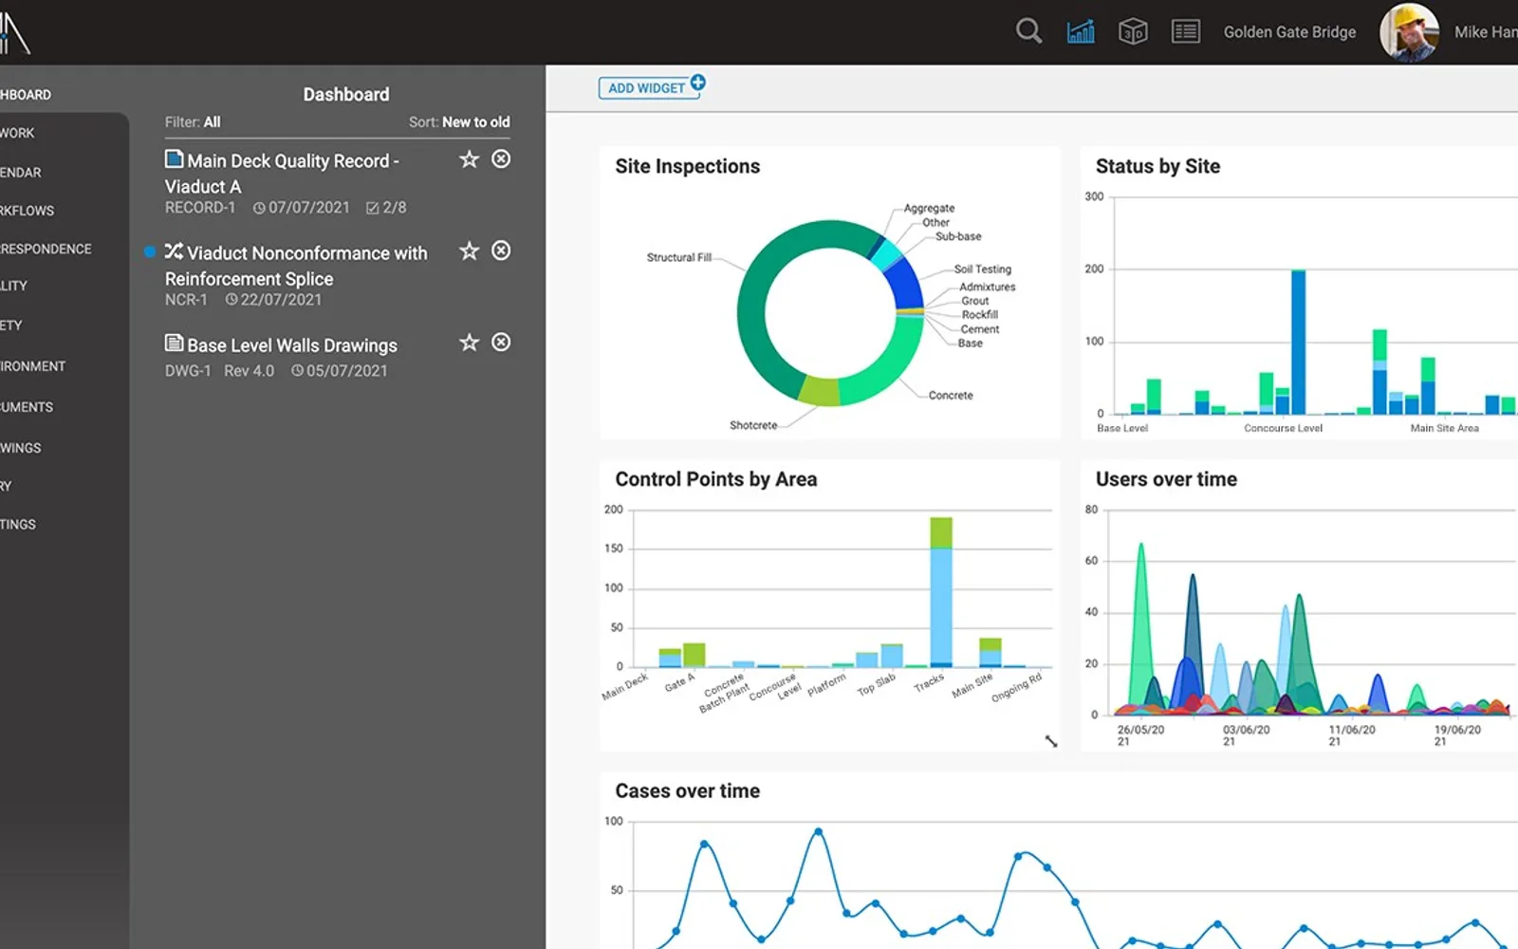Select the Documents sidebar menu item
Image resolution: width=1518 pixels, height=949 pixels.
[x=27, y=407]
